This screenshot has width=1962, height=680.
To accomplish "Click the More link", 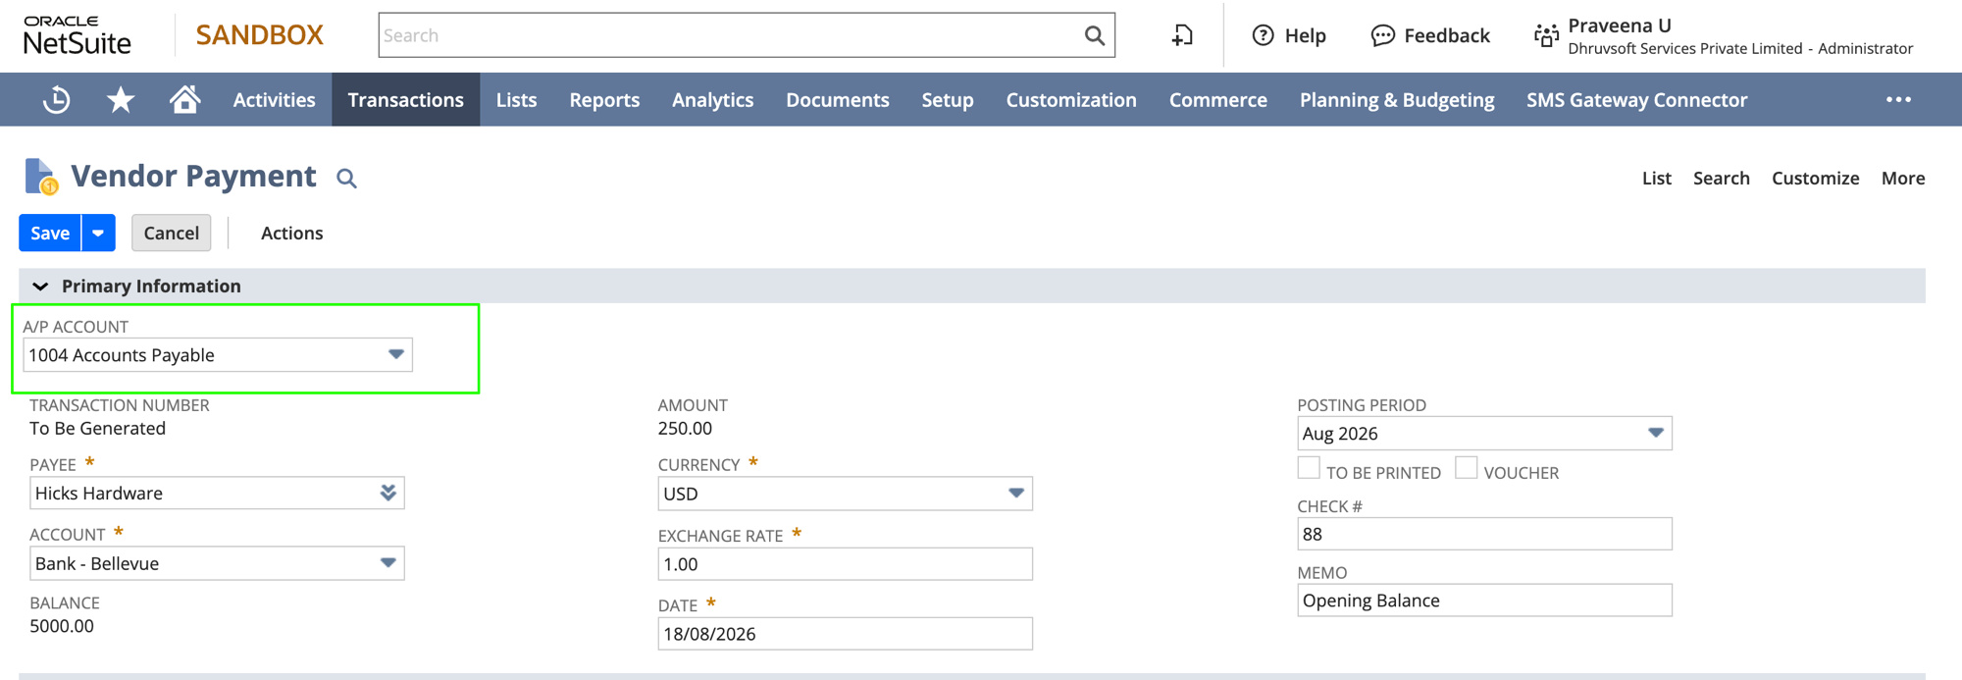I will pyautogui.click(x=1902, y=178).
